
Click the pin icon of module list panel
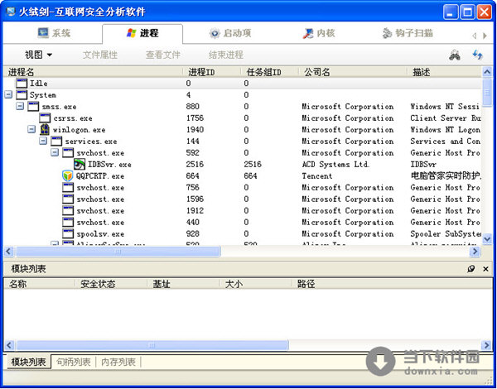pyautogui.click(x=471, y=269)
